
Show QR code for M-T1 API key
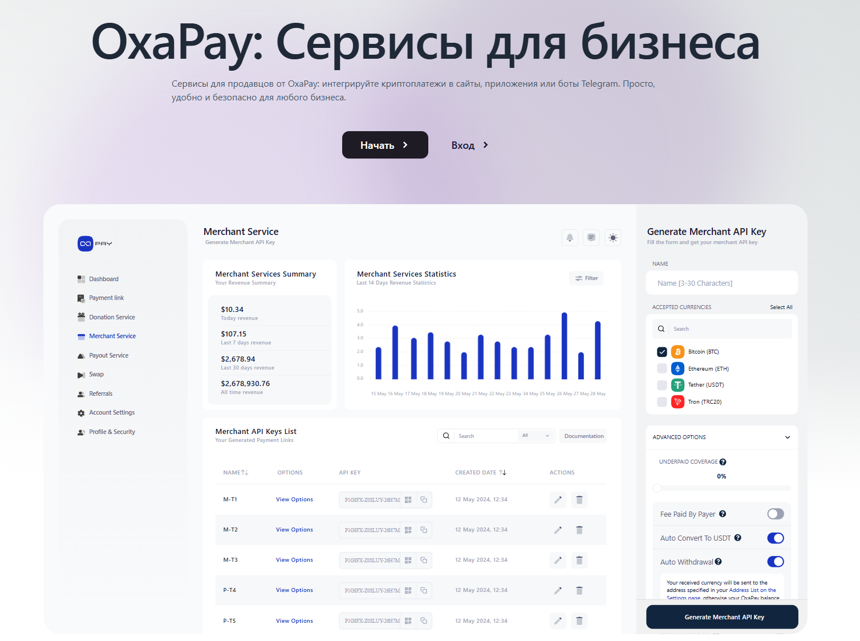(x=408, y=500)
